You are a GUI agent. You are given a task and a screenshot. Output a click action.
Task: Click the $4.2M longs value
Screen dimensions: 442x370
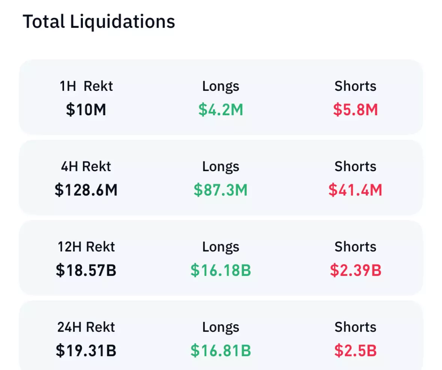coord(221,110)
